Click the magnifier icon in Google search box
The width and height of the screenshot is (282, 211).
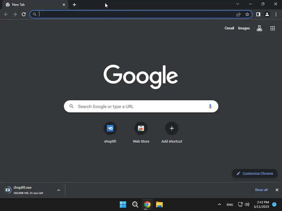pos(72,106)
